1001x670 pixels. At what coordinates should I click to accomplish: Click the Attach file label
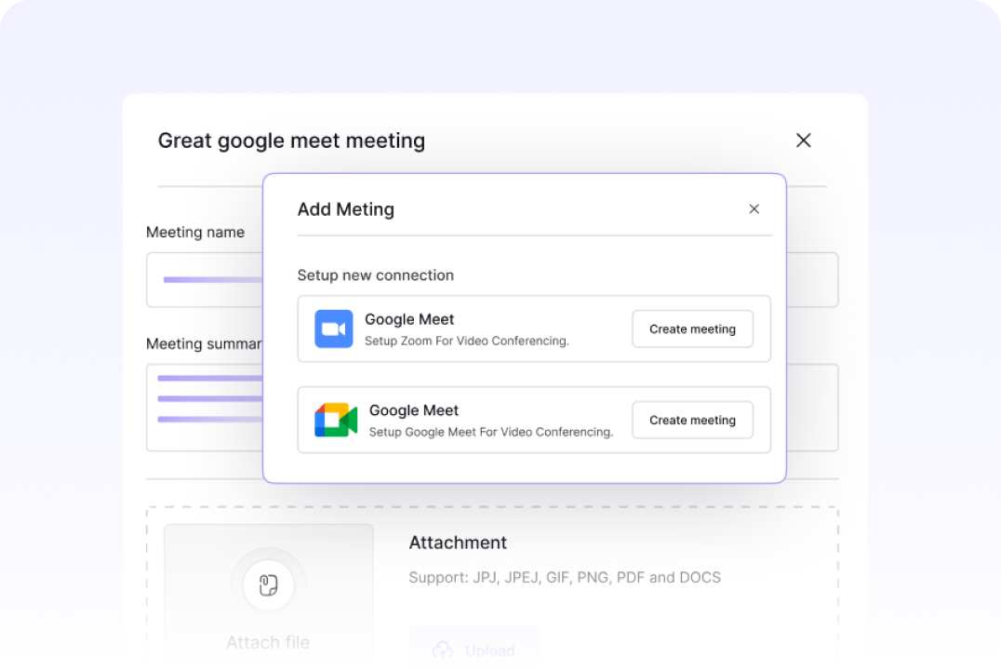[268, 642]
